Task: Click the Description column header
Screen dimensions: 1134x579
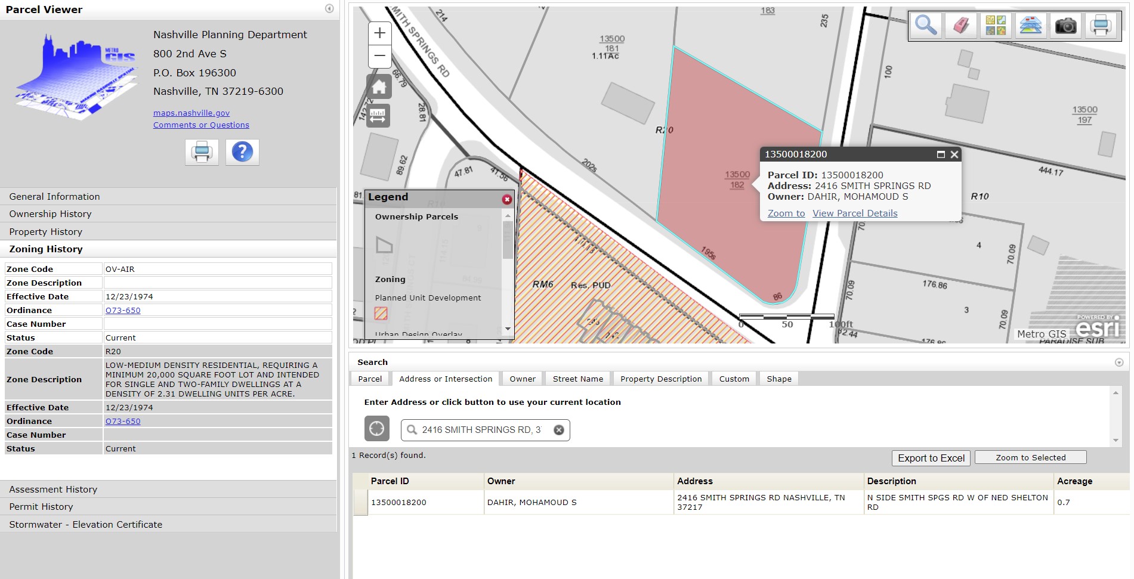Action: pyautogui.click(x=959, y=481)
